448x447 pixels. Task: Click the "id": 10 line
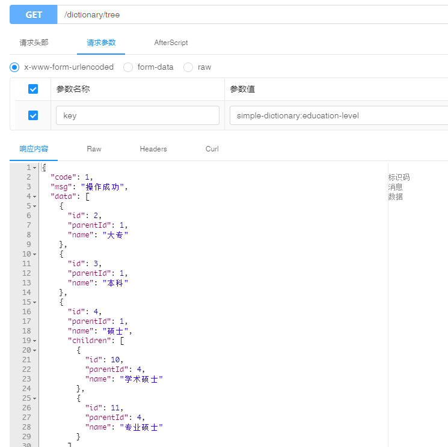pyautogui.click(x=104, y=360)
